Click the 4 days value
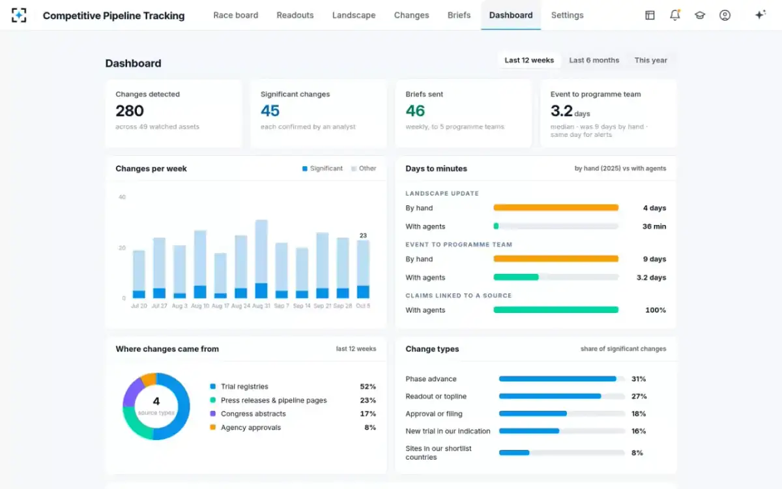 (x=655, y=208)
